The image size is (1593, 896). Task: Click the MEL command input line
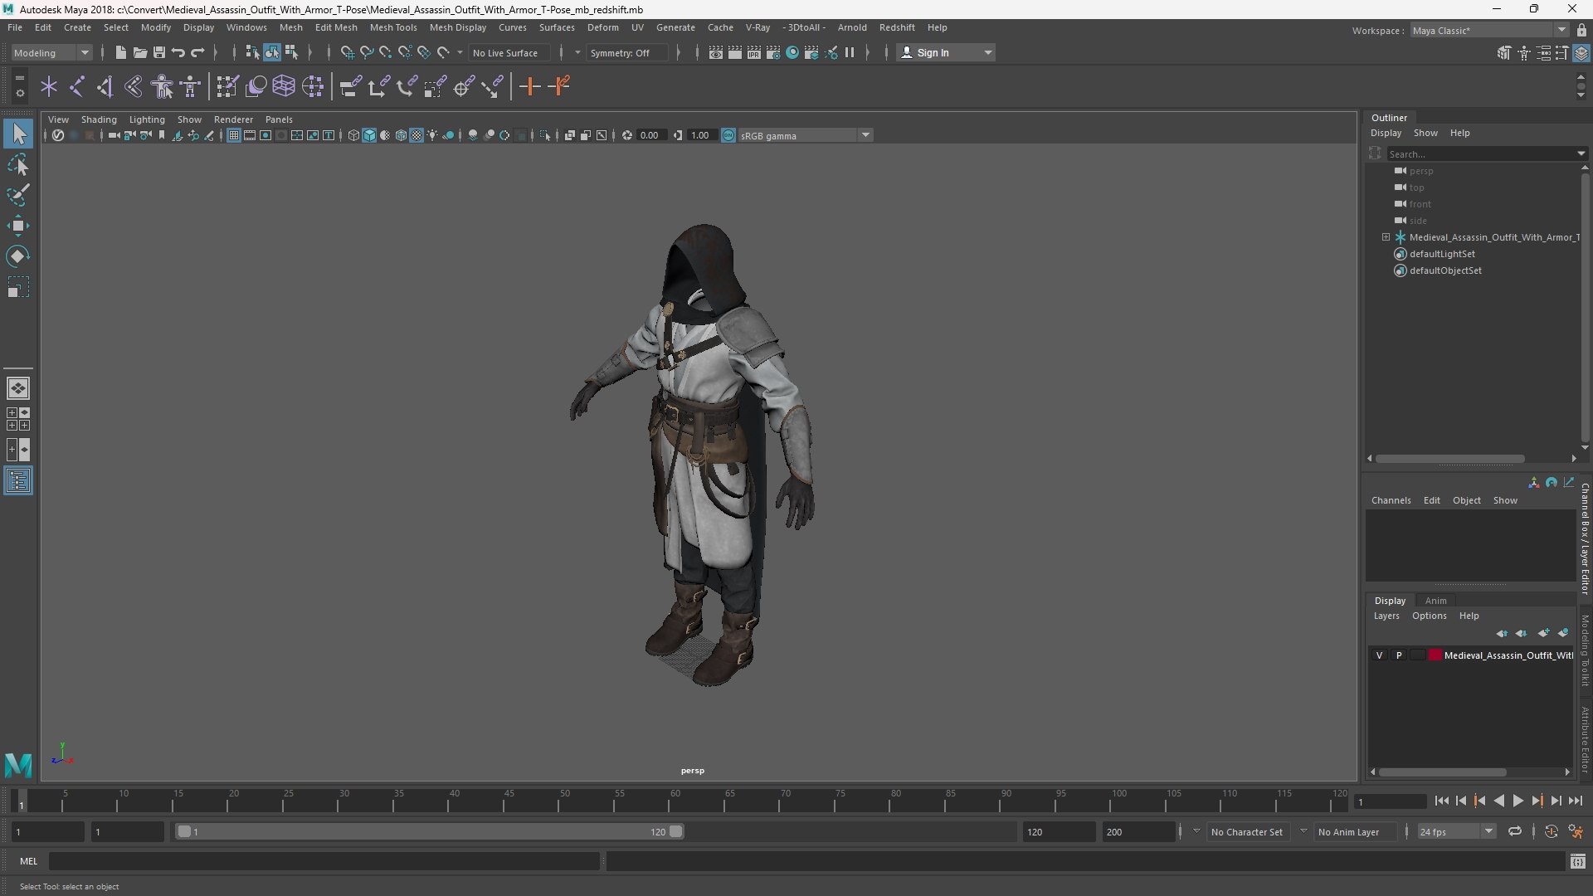[324, 861]
